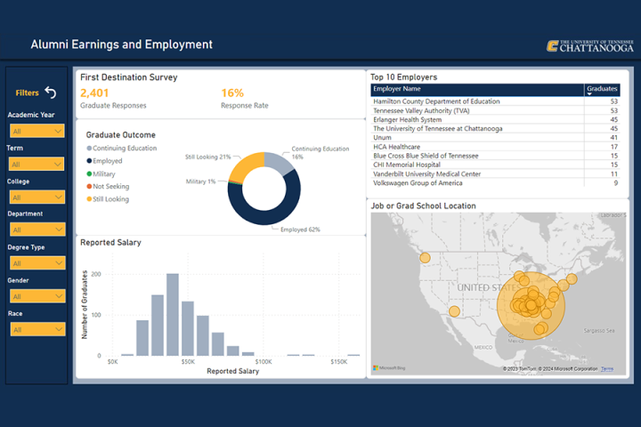641x427 pixels.
Task: Click the 16% Response Rate value
Action: coord(232,93)
